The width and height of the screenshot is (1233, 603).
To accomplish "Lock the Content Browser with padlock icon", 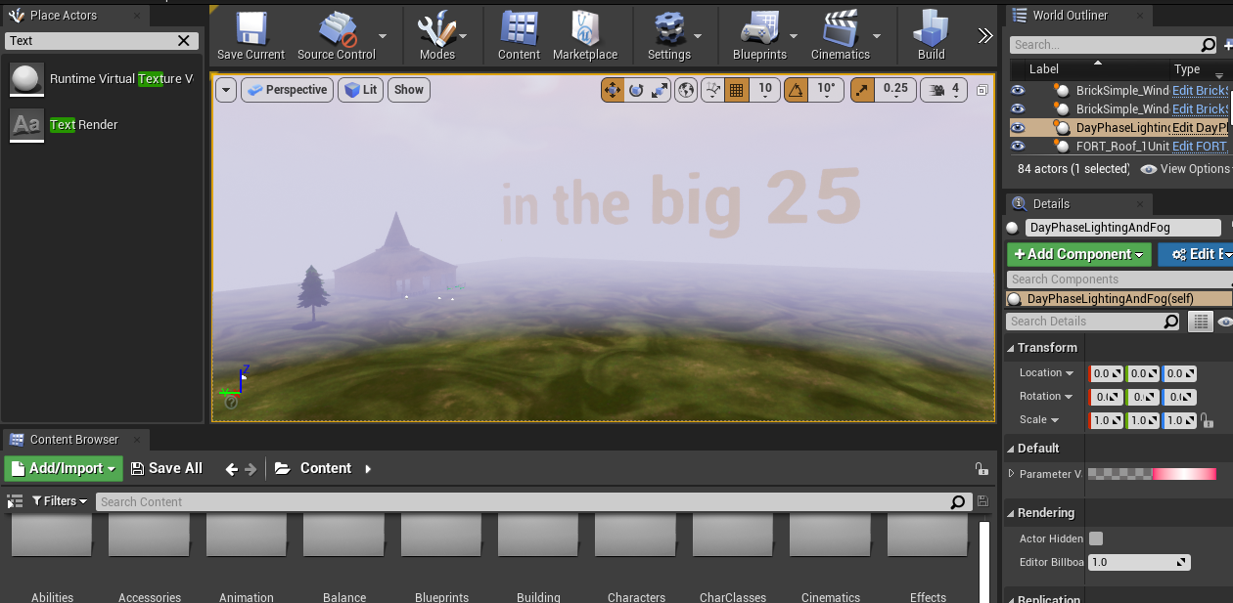I will tap(981, 469).
